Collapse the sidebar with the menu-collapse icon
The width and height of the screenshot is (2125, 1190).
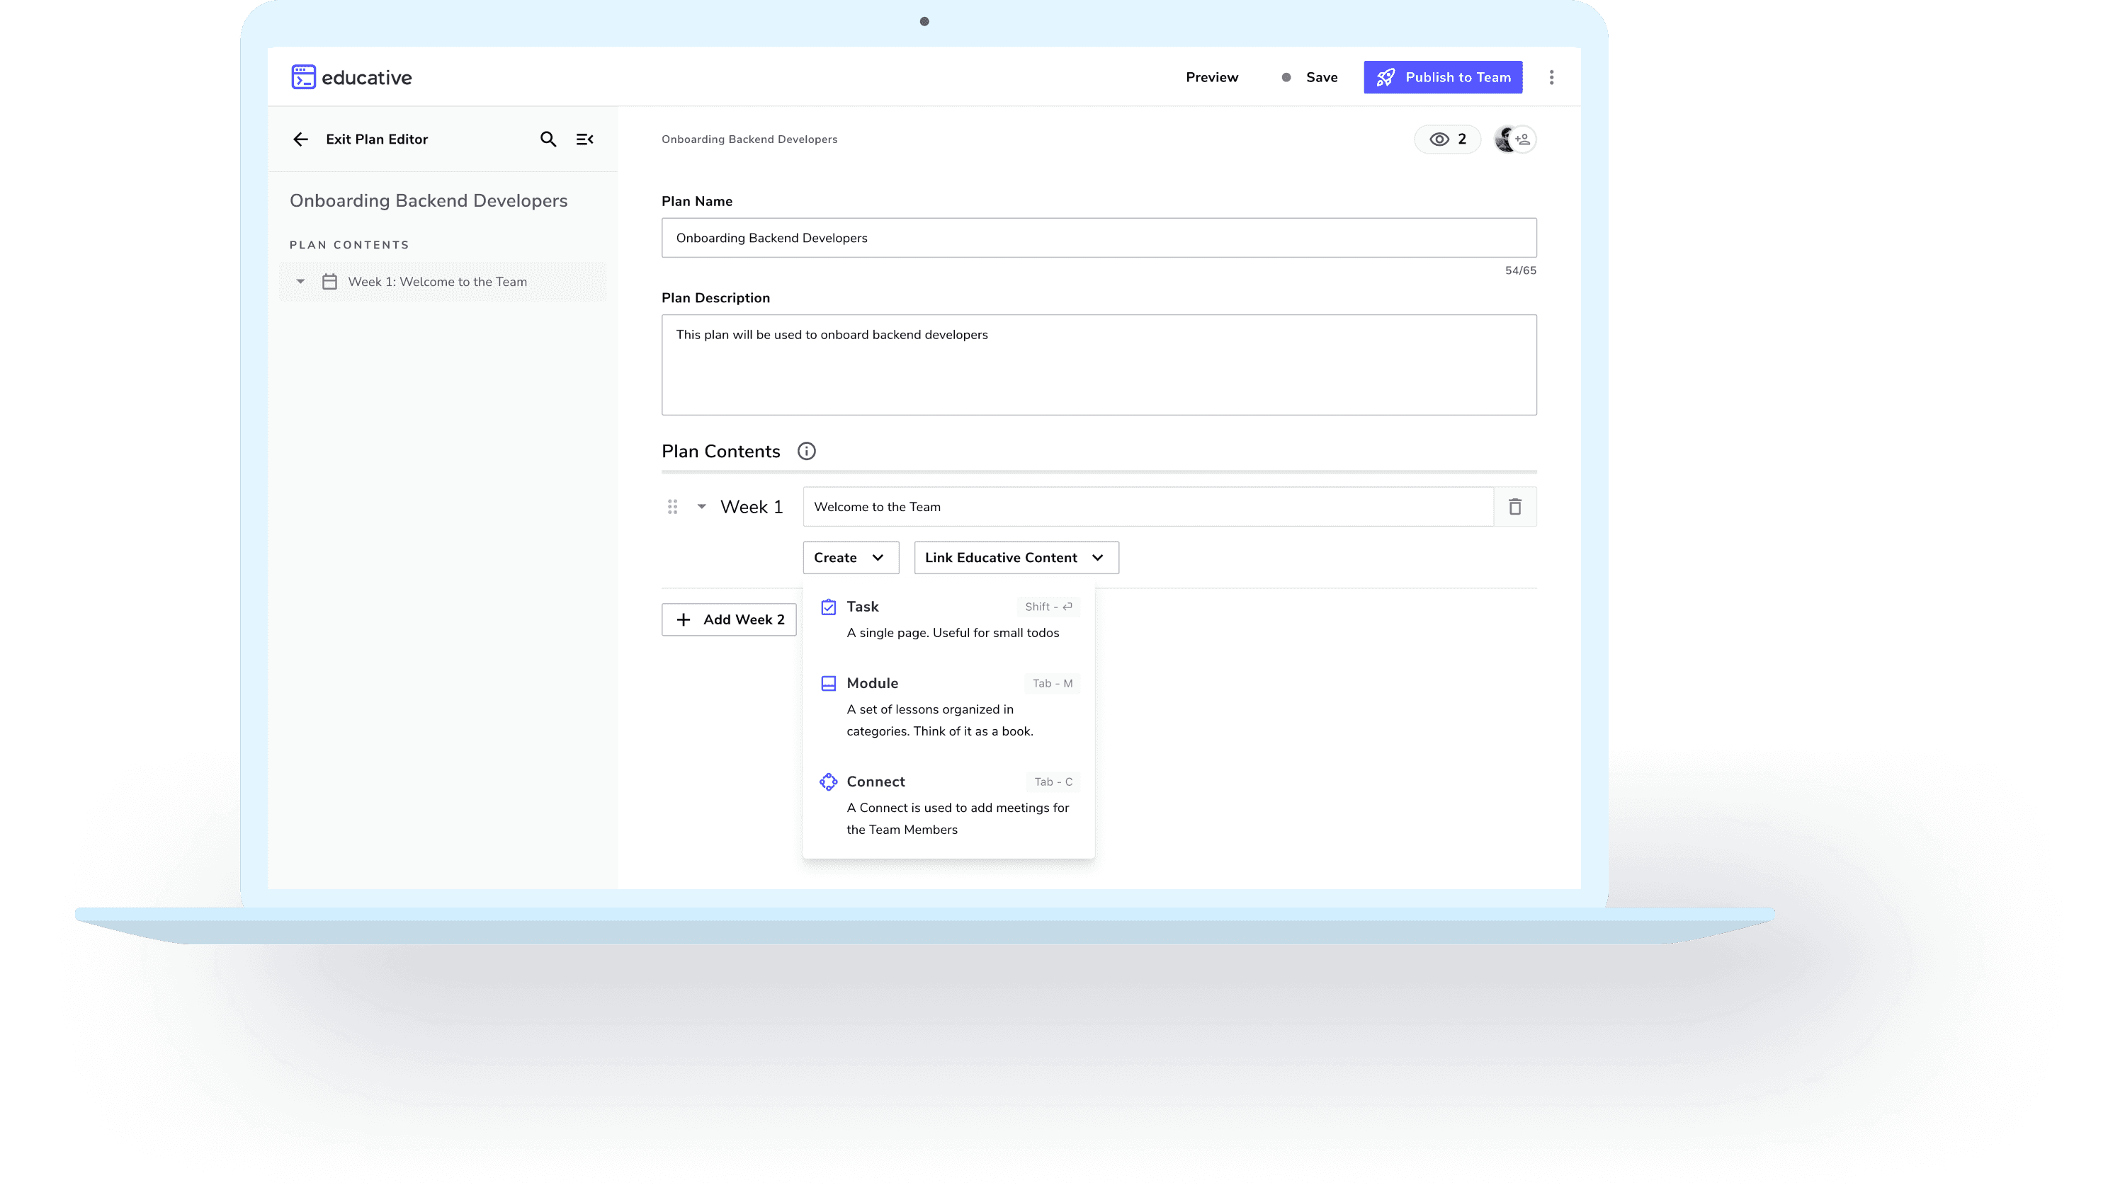point(585,139)
